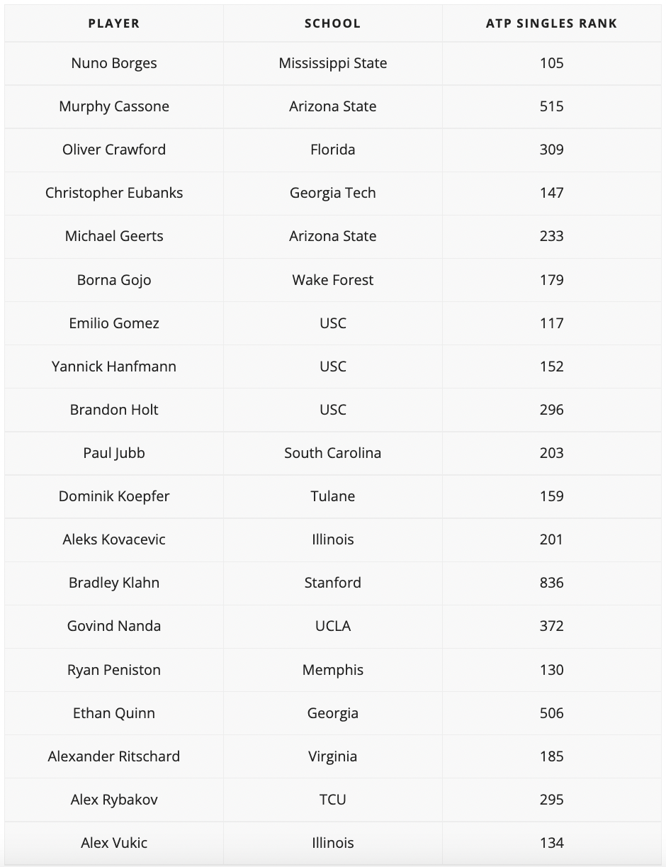Click on Govind Nanda's name

pyautogui.click(x=114, y=625)
